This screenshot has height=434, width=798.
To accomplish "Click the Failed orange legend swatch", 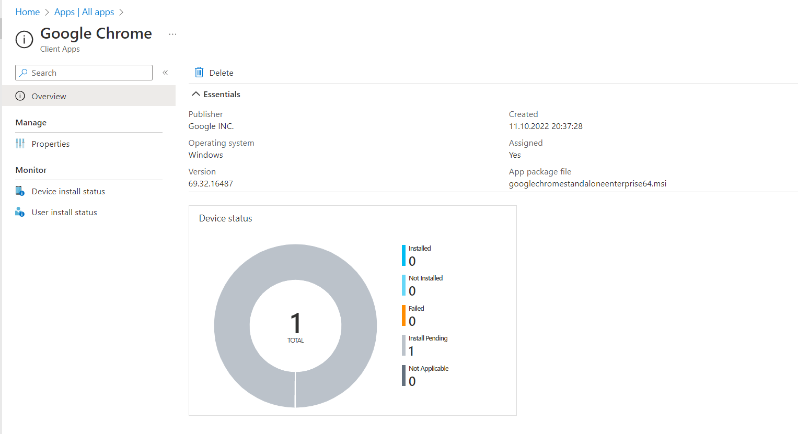I will tap(403, 315).
